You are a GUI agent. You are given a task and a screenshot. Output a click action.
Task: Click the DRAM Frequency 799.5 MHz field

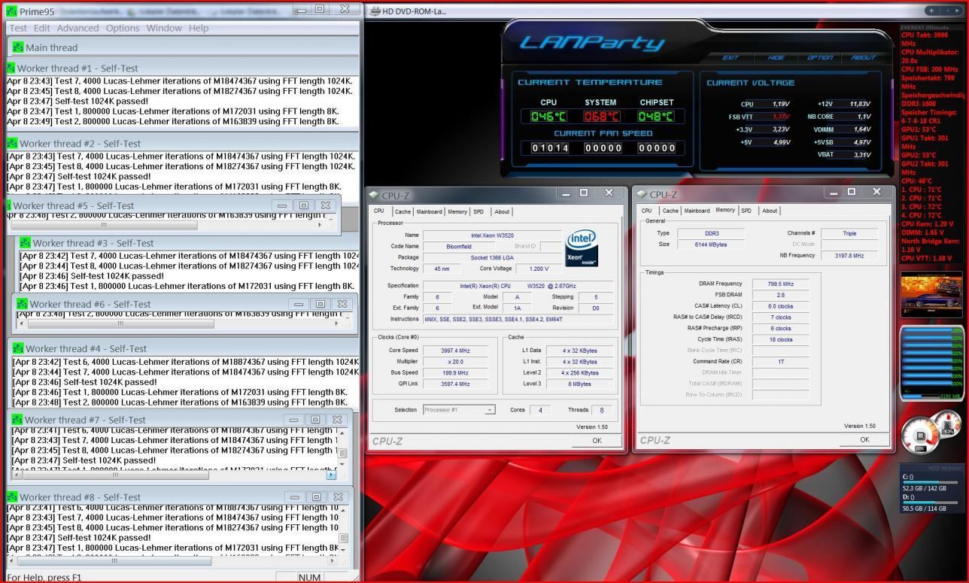(x=780, y=284)
